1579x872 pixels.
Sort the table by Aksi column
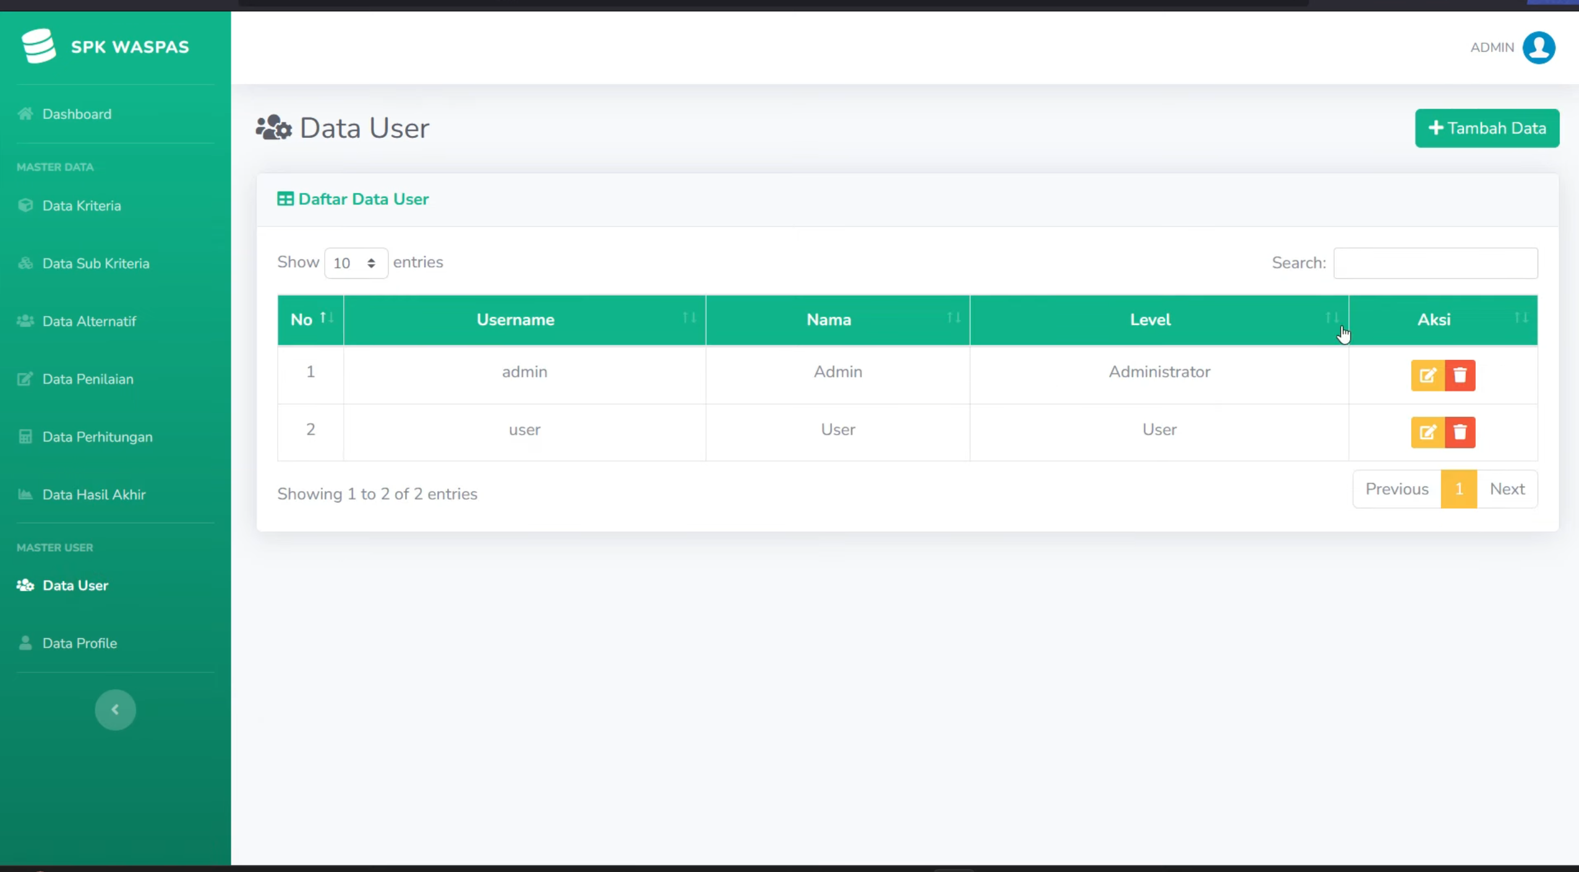point(1444,320)
